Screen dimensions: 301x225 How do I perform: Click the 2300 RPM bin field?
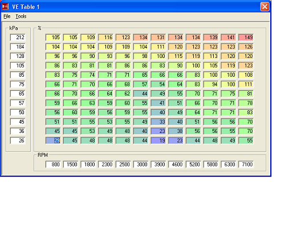(105, 164)
